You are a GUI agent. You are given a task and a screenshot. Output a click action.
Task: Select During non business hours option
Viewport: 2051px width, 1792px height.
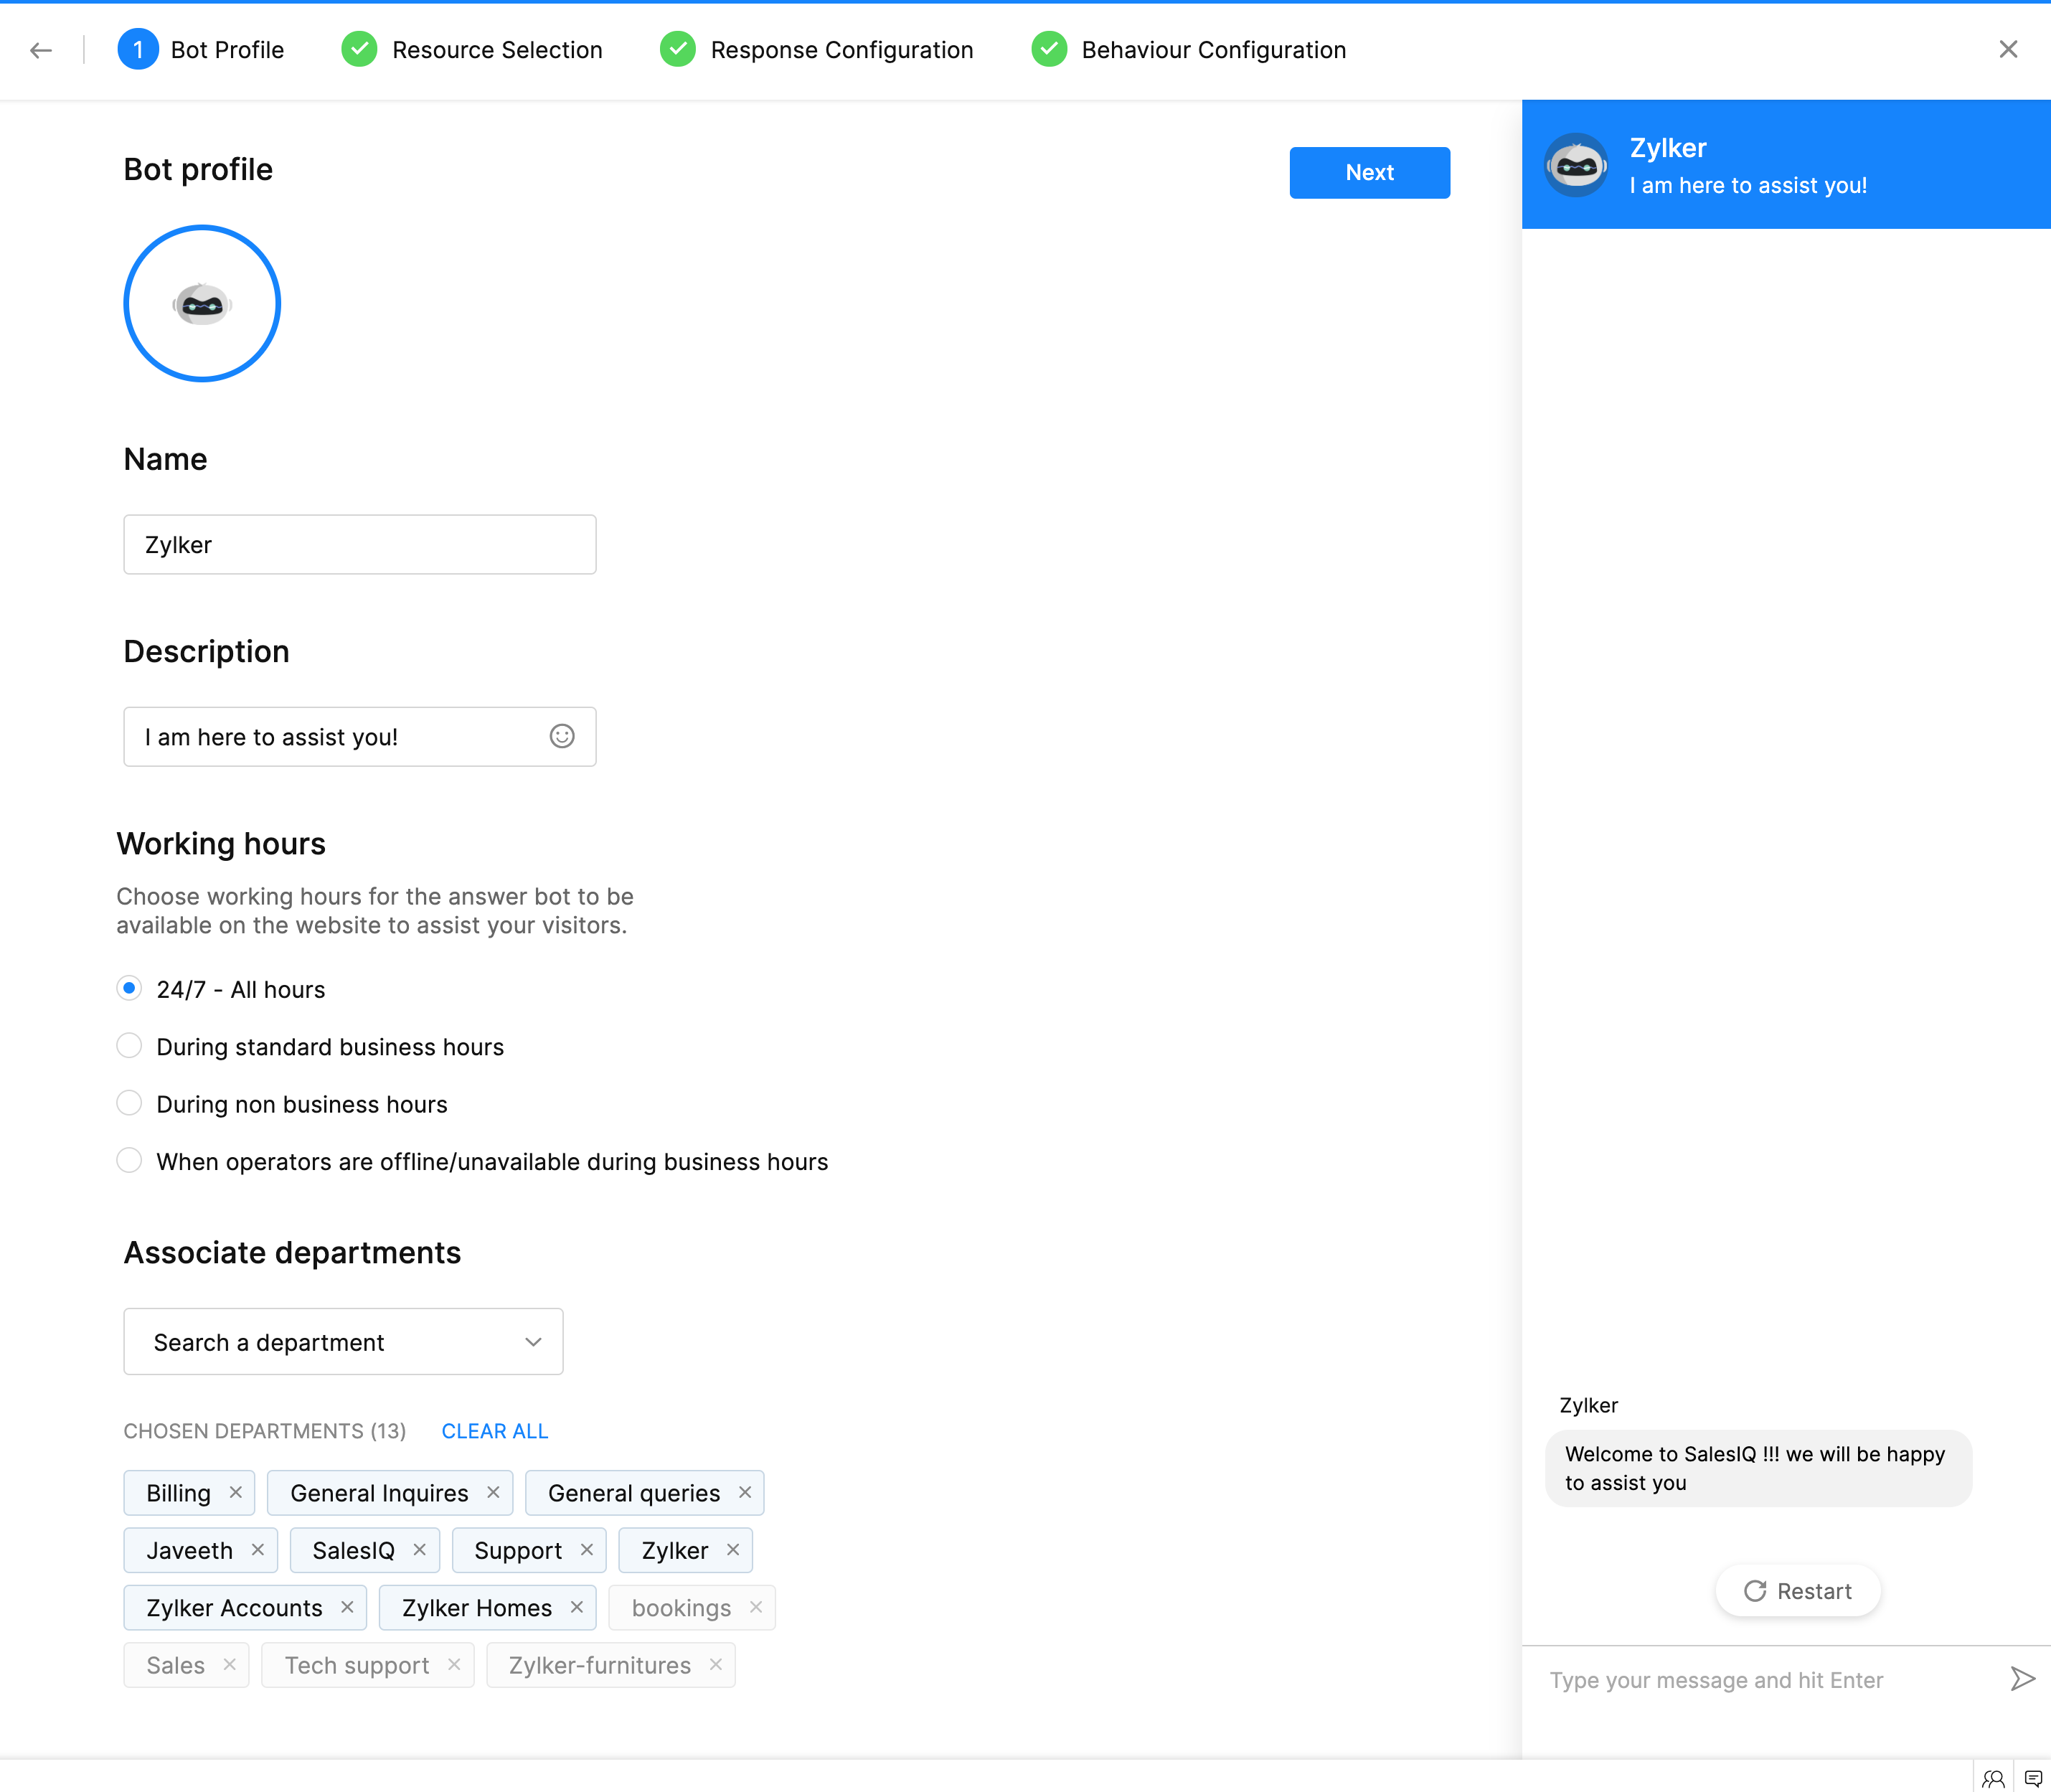(129, 1103)
